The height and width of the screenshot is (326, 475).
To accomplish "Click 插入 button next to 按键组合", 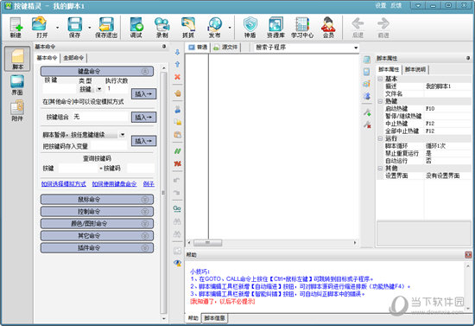I will (x=143, y=118).
